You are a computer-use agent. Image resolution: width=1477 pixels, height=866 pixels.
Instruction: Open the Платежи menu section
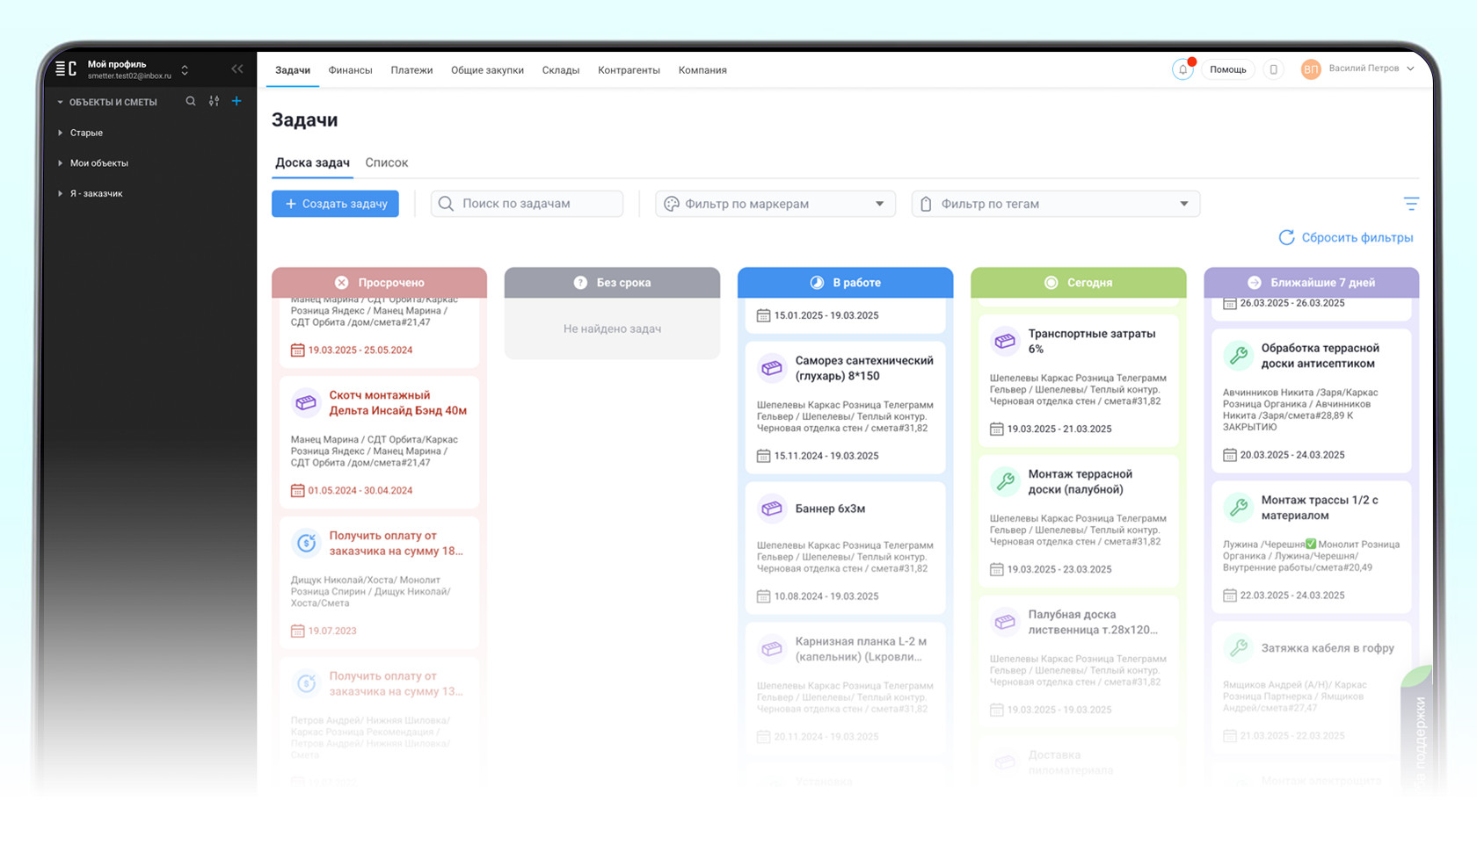click(411, 70)
